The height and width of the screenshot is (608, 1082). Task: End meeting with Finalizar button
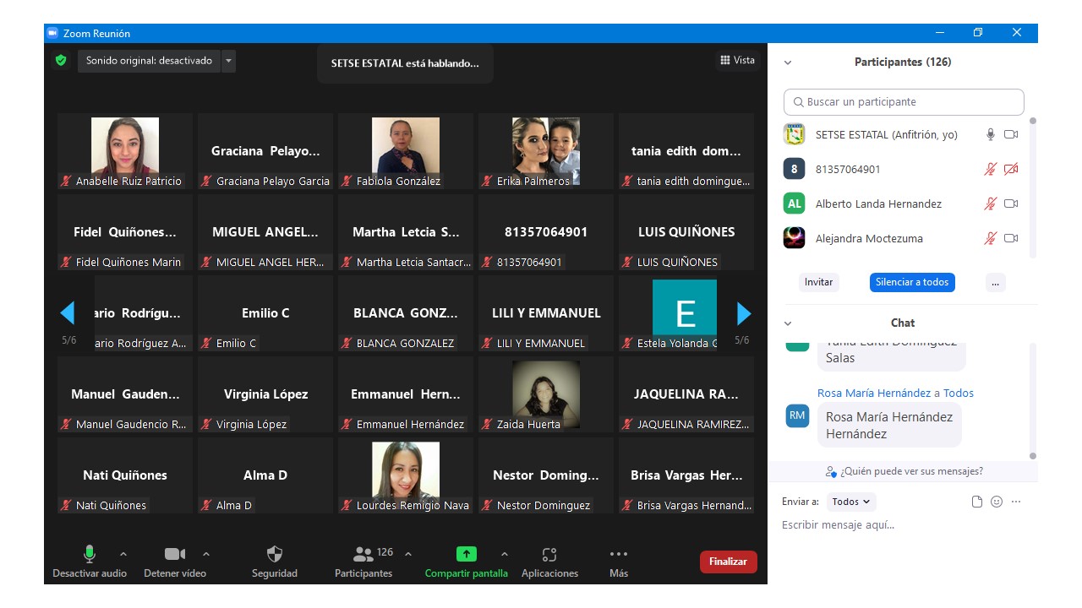click(x=728, y=562)
